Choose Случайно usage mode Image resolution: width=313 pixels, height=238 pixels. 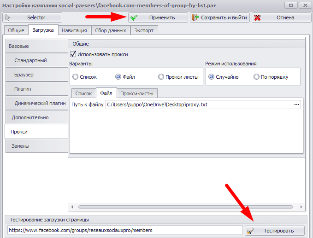[x=211, y=77]
